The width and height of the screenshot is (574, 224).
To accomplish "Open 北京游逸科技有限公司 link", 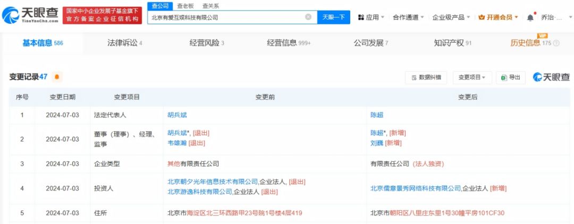I will [x=199, y=192].
